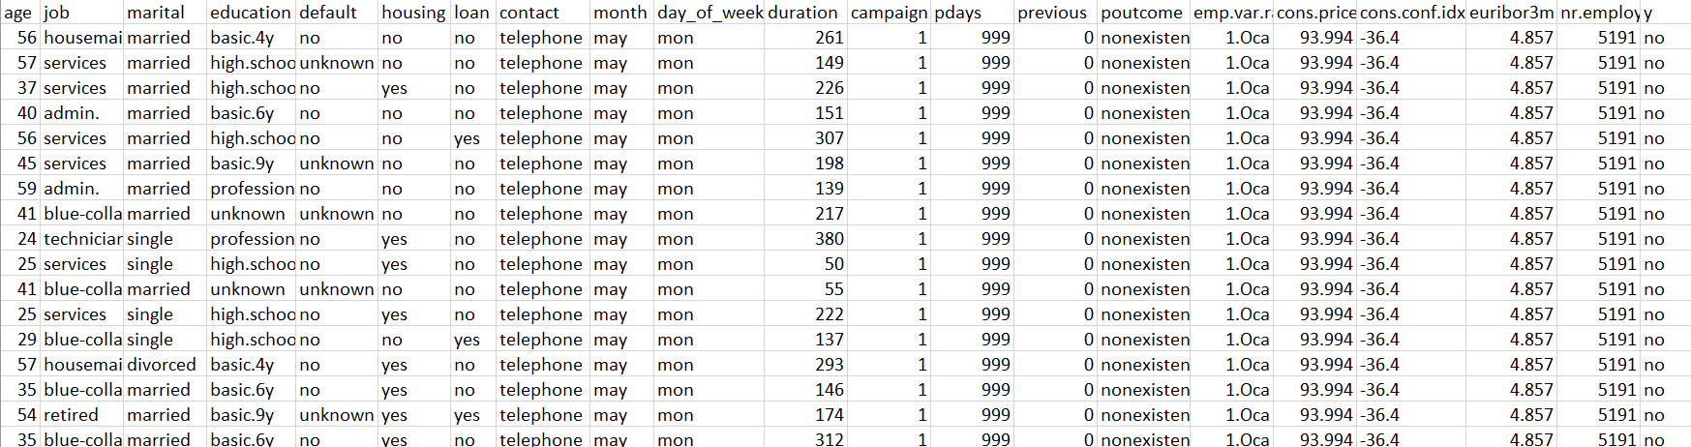Select the cell with duration 307
Viewport: 1691px width, 447px height.
[805, 138]
